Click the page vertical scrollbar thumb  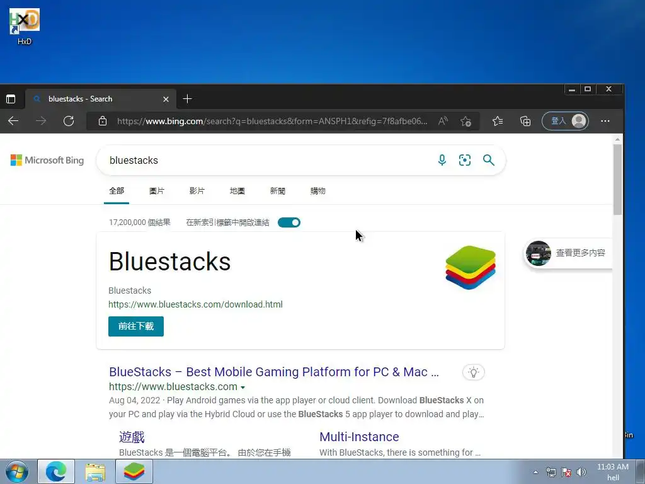(617, 180)
